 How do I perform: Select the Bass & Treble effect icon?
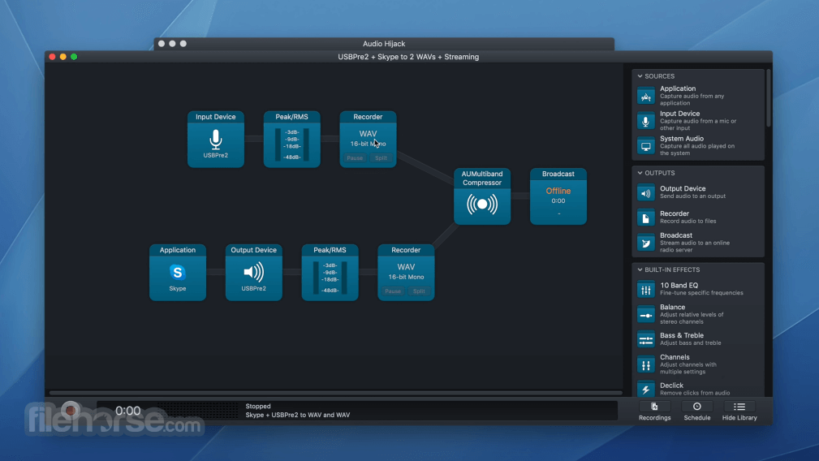(x=645, y=339)
